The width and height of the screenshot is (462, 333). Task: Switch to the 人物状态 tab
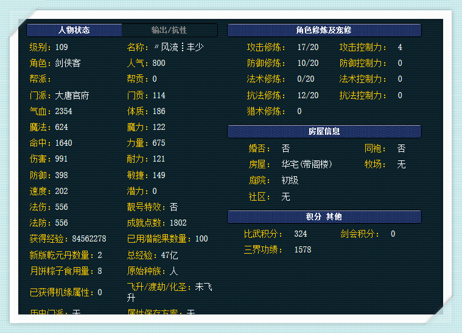pyautogui.click(x=74, y=30)
